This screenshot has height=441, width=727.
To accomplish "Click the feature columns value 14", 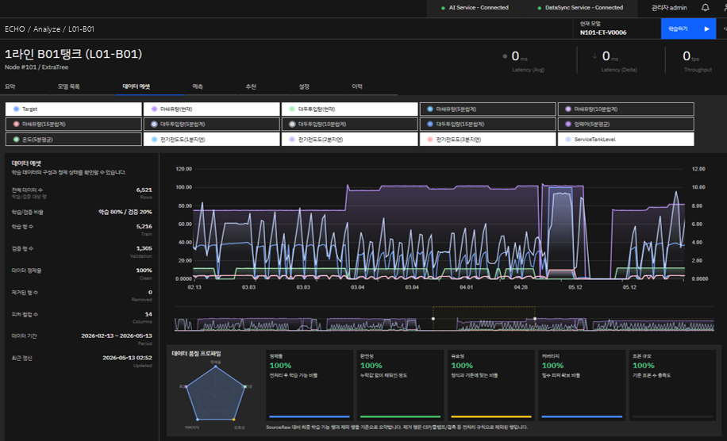I will [148, 314].
